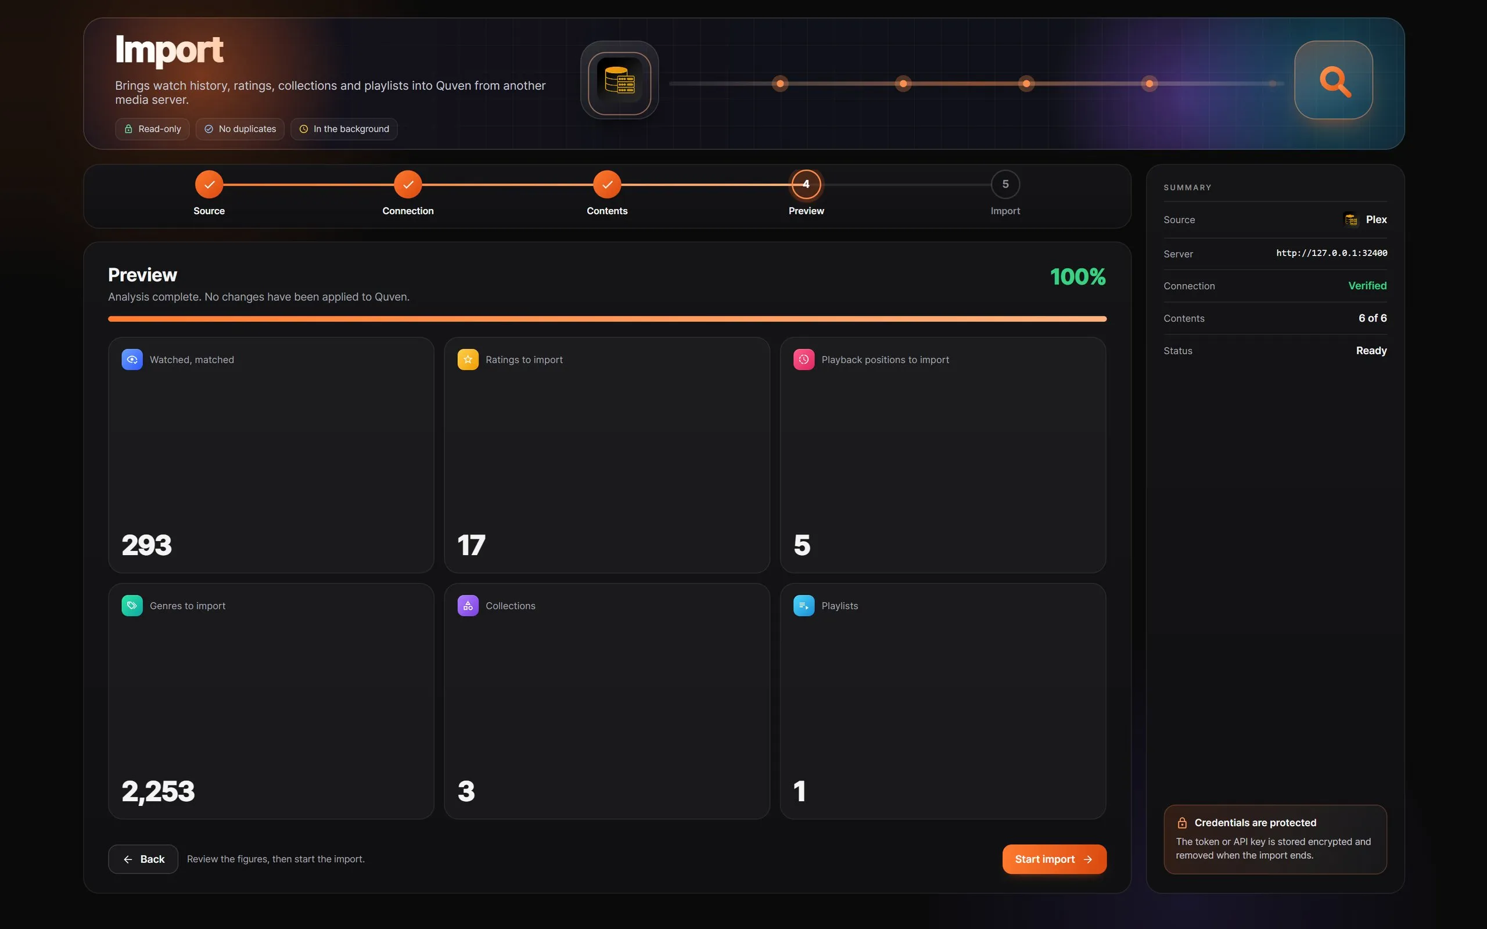Click the Ready status value

[x=1371, y=351]
